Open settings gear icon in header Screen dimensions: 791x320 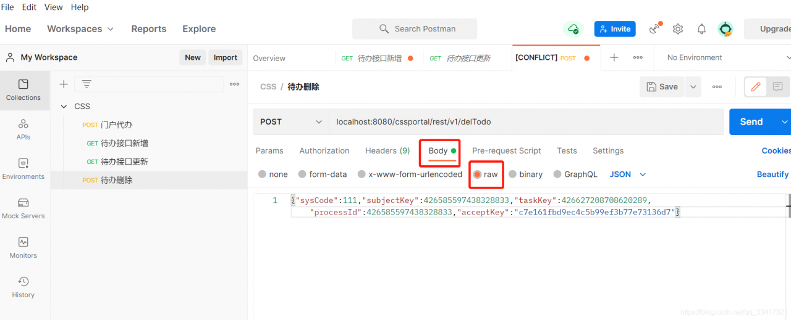(x=678, y=29)
